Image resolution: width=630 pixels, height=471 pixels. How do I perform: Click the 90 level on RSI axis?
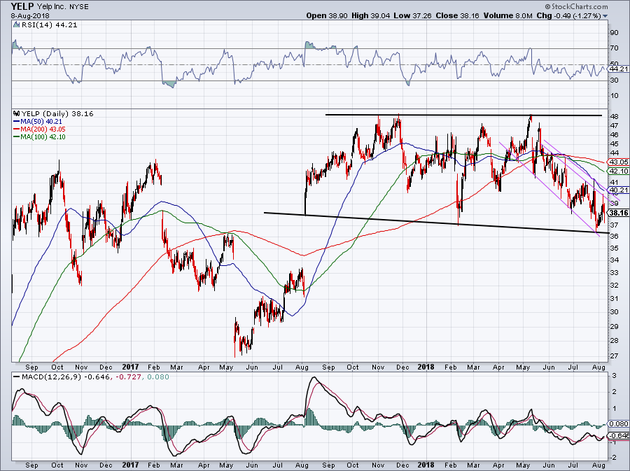pos(615,33)
